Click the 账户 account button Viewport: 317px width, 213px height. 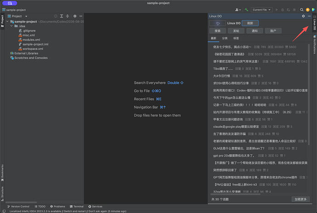[273, 31]
